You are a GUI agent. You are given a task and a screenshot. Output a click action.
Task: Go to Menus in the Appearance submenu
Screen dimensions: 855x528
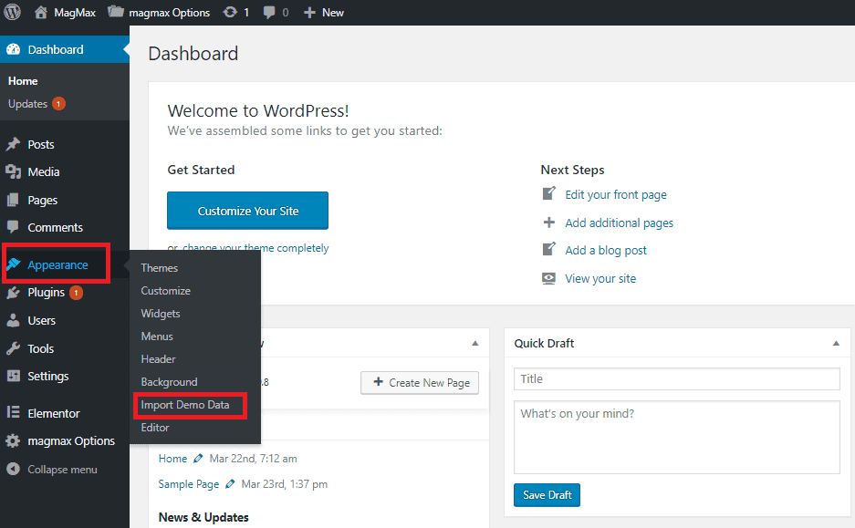157,336
